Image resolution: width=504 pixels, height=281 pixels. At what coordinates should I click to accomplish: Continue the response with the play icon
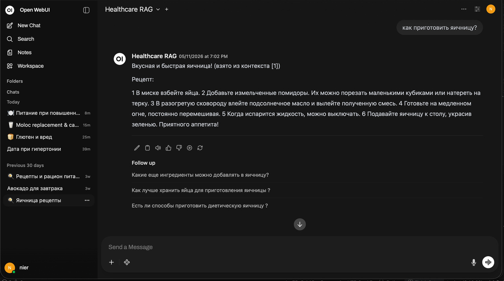pyautogui.click(x=189, y=148)
